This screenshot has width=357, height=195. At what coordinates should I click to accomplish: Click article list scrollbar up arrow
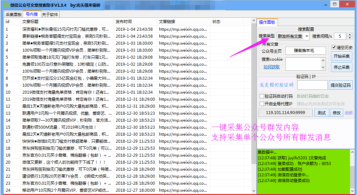[254, 21]
